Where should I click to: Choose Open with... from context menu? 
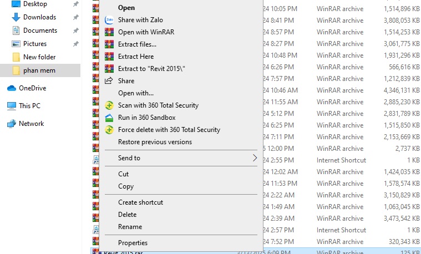click(x=136, y=93)
